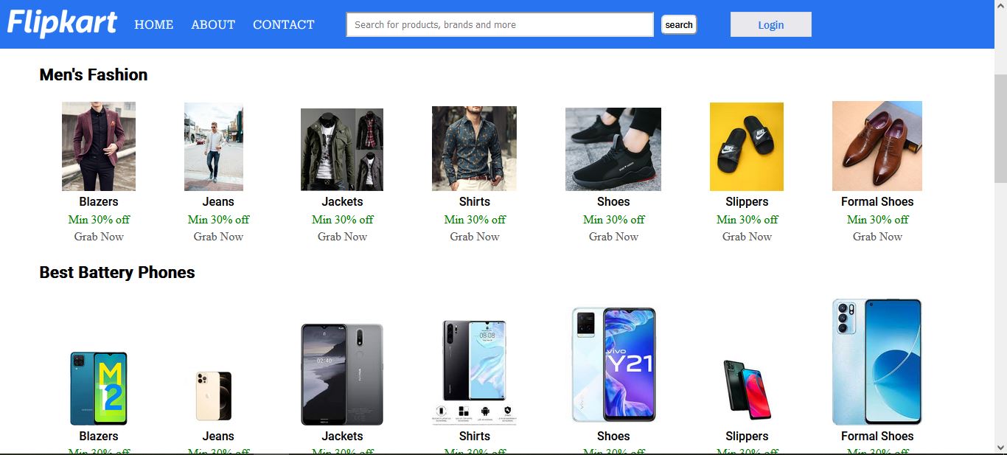Click the Login button

pyautogui.click(x=770, y=24)
